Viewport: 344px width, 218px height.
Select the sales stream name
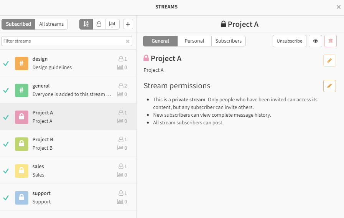pyautogui.click(x=38, y=167)
